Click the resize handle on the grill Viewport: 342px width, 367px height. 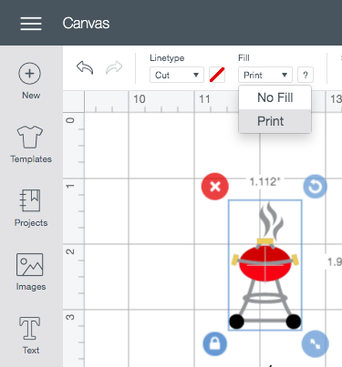coord(316,343)
